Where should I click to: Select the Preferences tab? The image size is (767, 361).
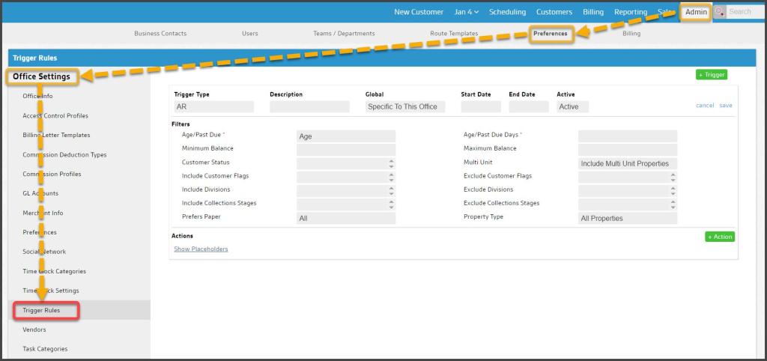tap(551, 34)
